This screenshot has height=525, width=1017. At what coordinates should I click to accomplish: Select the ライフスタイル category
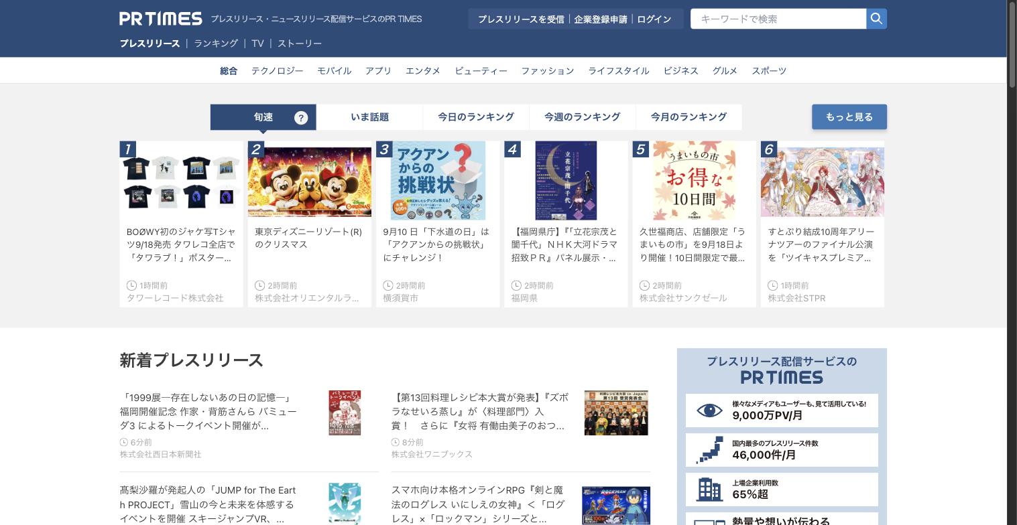coord(618,70)
